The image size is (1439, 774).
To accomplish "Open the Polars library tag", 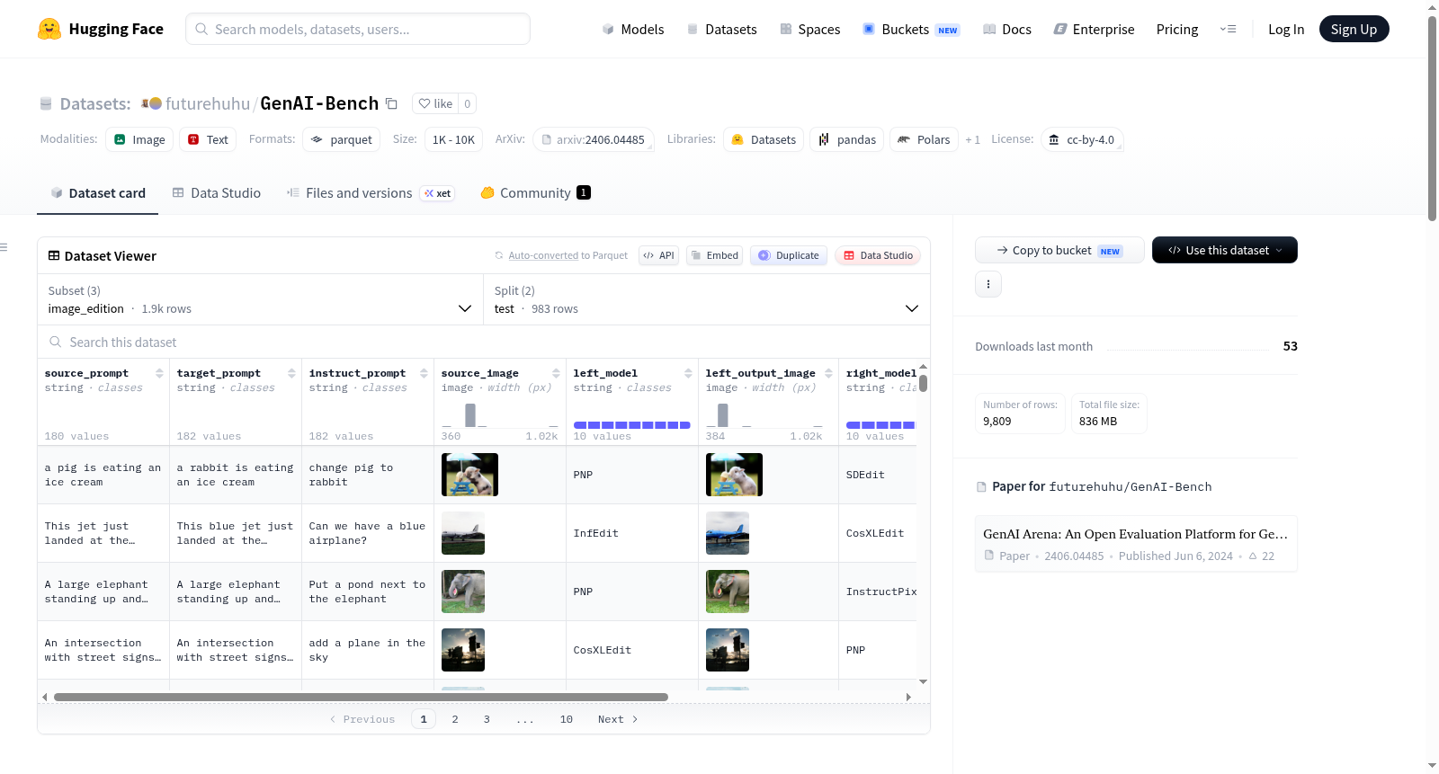I will click(924, 139).
